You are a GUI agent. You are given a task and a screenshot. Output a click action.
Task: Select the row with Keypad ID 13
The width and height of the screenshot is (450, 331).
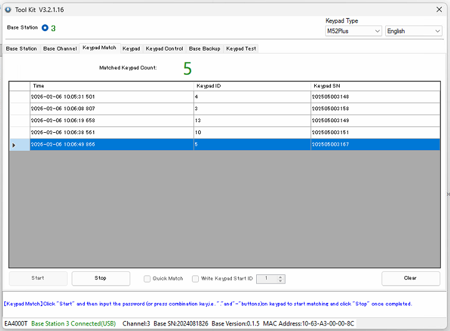(252, 121)
